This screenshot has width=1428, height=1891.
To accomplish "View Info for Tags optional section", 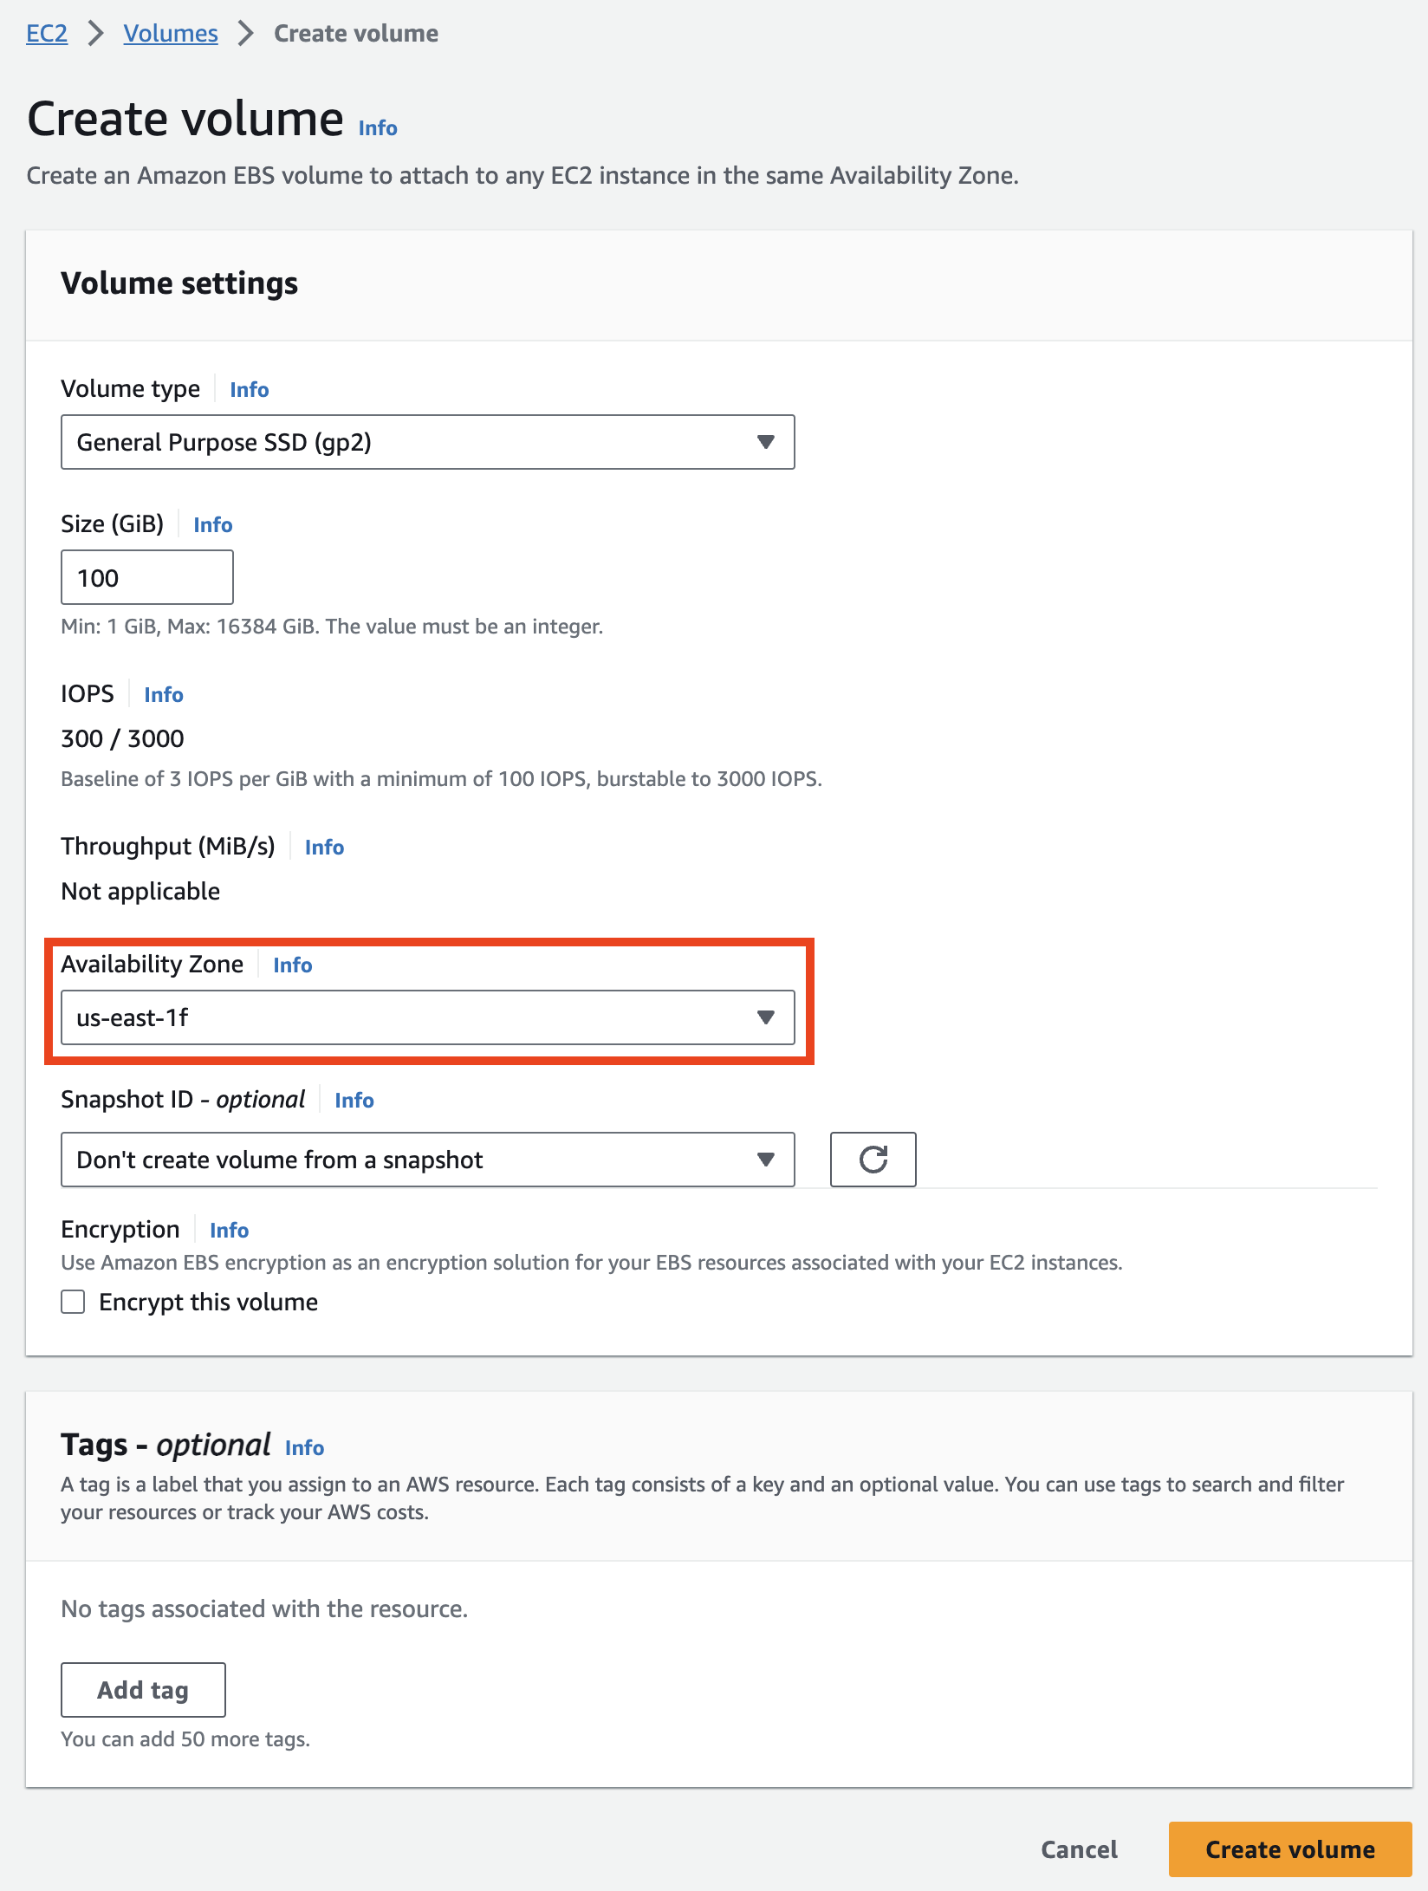I will point(304,1448).
